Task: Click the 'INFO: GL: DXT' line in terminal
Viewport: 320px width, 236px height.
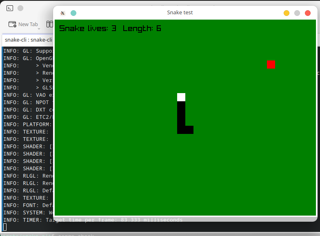Action: pyautogui.click(x=28, y=109)
